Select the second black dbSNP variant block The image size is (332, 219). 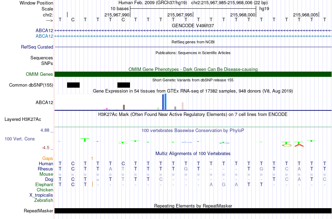124,85
